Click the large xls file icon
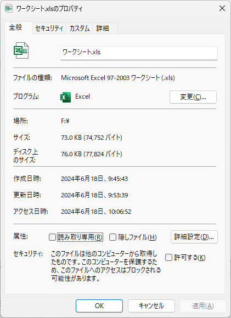The image size is (231, 318). [21, 50]
